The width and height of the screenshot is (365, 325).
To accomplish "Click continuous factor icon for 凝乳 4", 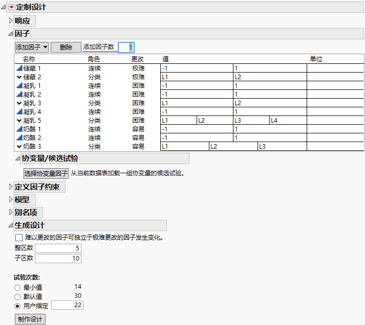I will tap(19, 111).
